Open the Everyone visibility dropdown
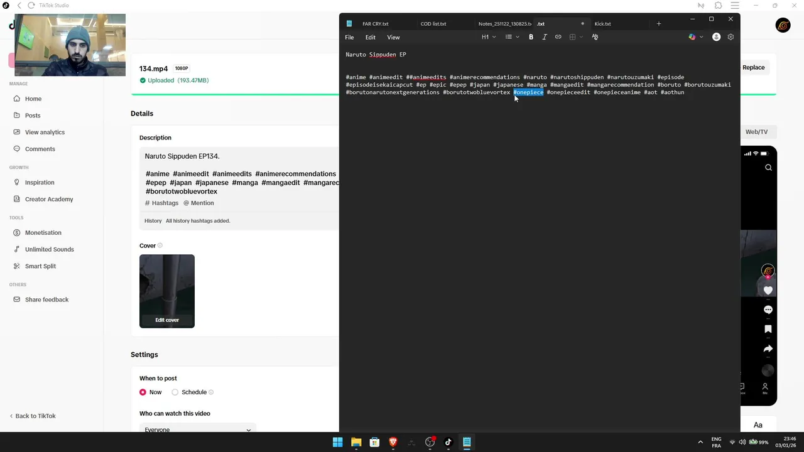The width and height of the screenshot is (804, 452). pos(197,429)
